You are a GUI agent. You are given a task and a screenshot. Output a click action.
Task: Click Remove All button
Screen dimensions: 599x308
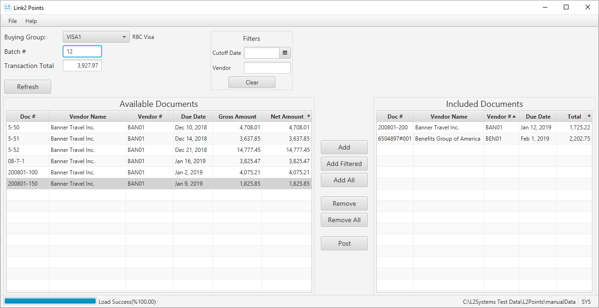click(x=344, y=220)
